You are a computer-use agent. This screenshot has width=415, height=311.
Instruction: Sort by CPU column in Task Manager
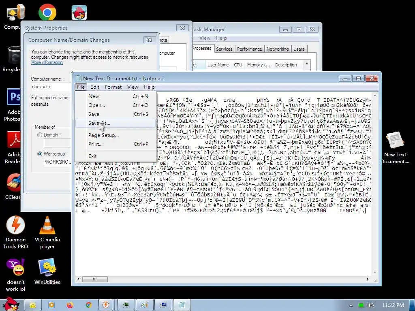[x=238, y=65]
